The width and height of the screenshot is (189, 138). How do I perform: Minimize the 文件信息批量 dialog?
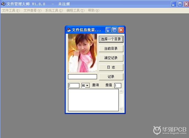click(x=109, y=30)
